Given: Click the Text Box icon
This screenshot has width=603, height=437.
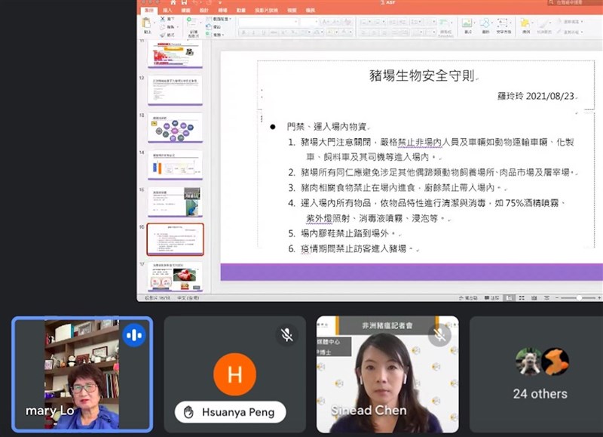Looking at the screenshot, I should 502,23.
